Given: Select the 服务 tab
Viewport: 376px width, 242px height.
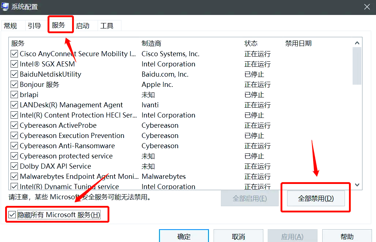Looking at the screenshot, I should click(x=59, y=25).
